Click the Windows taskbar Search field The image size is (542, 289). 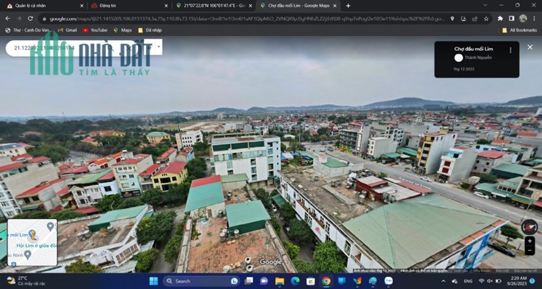tap(201, 281)
